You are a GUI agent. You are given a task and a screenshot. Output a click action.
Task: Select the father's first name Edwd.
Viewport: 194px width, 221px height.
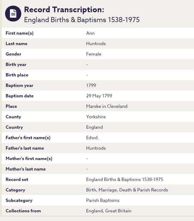(92, 138)
